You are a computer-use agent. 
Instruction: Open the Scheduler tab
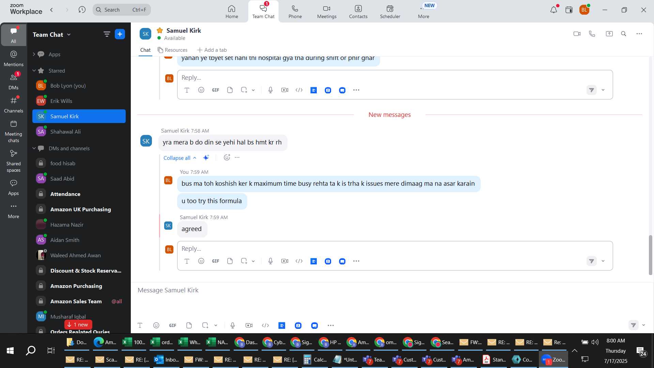[390, 12]
